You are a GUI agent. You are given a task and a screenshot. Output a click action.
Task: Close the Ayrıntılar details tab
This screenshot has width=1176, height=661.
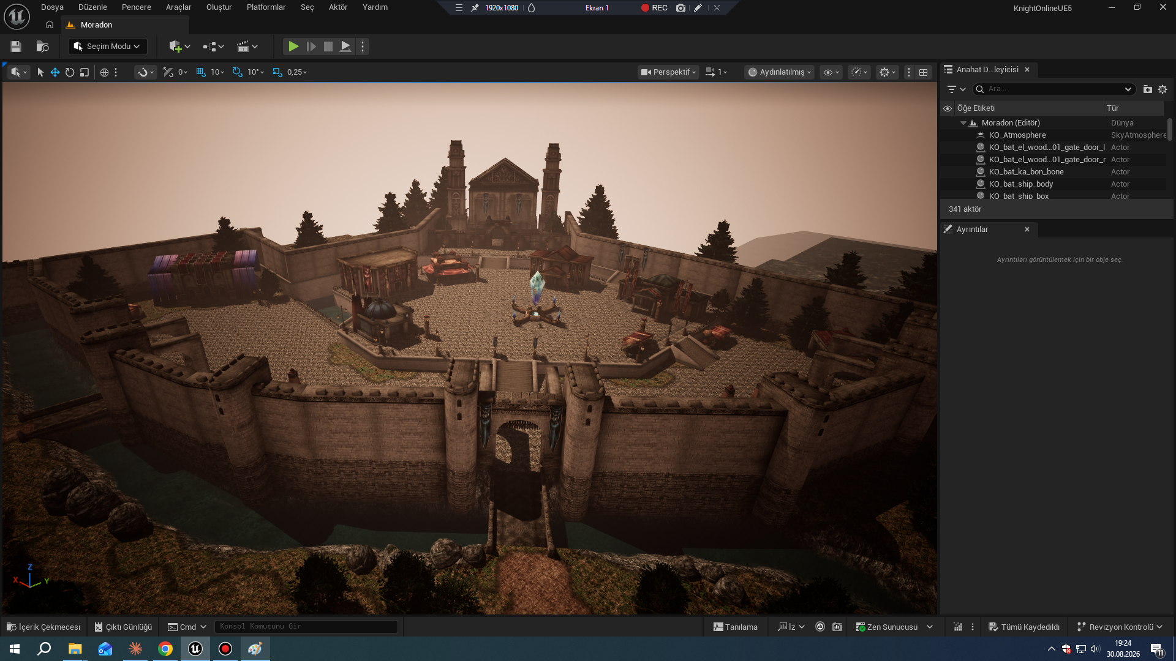(1027, 230)
